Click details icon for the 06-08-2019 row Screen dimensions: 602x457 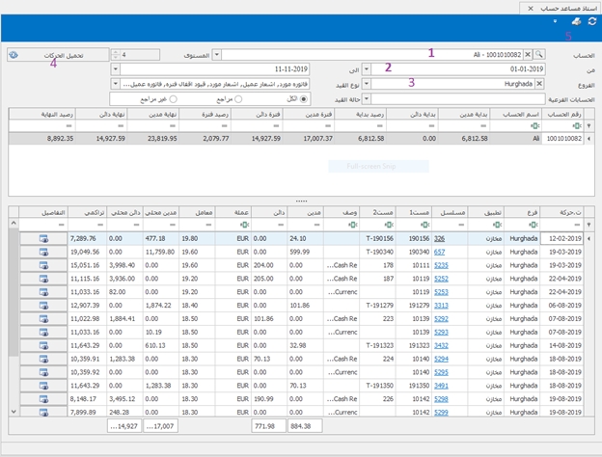[44, 305]
